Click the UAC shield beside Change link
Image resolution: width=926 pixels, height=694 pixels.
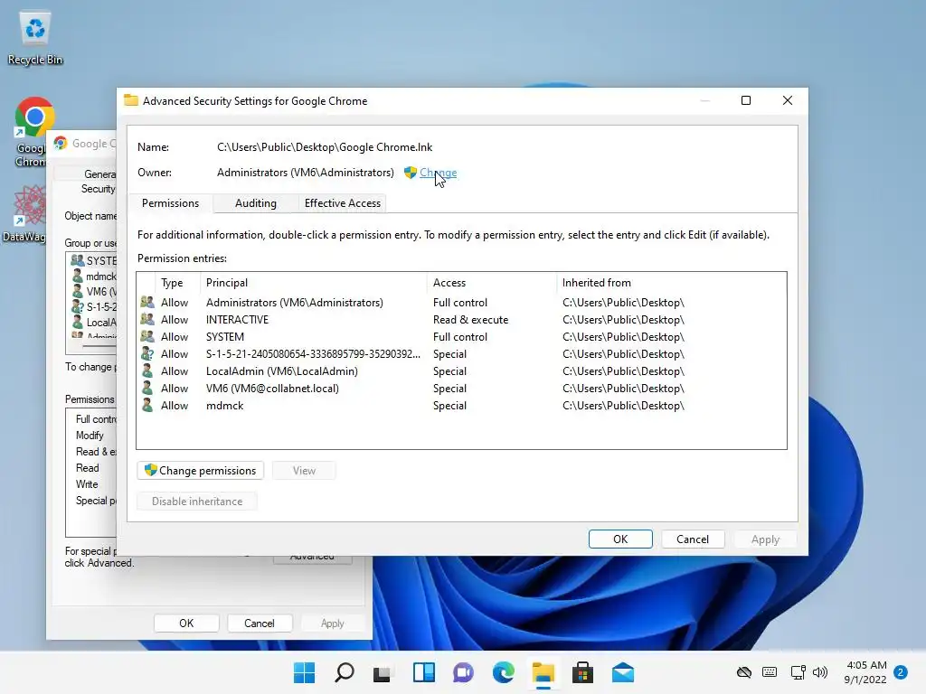(x=411, y=173)
